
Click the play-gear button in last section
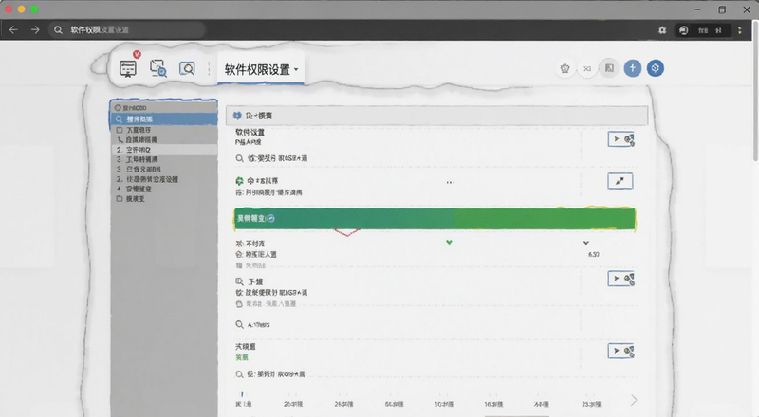click(620, 351)
